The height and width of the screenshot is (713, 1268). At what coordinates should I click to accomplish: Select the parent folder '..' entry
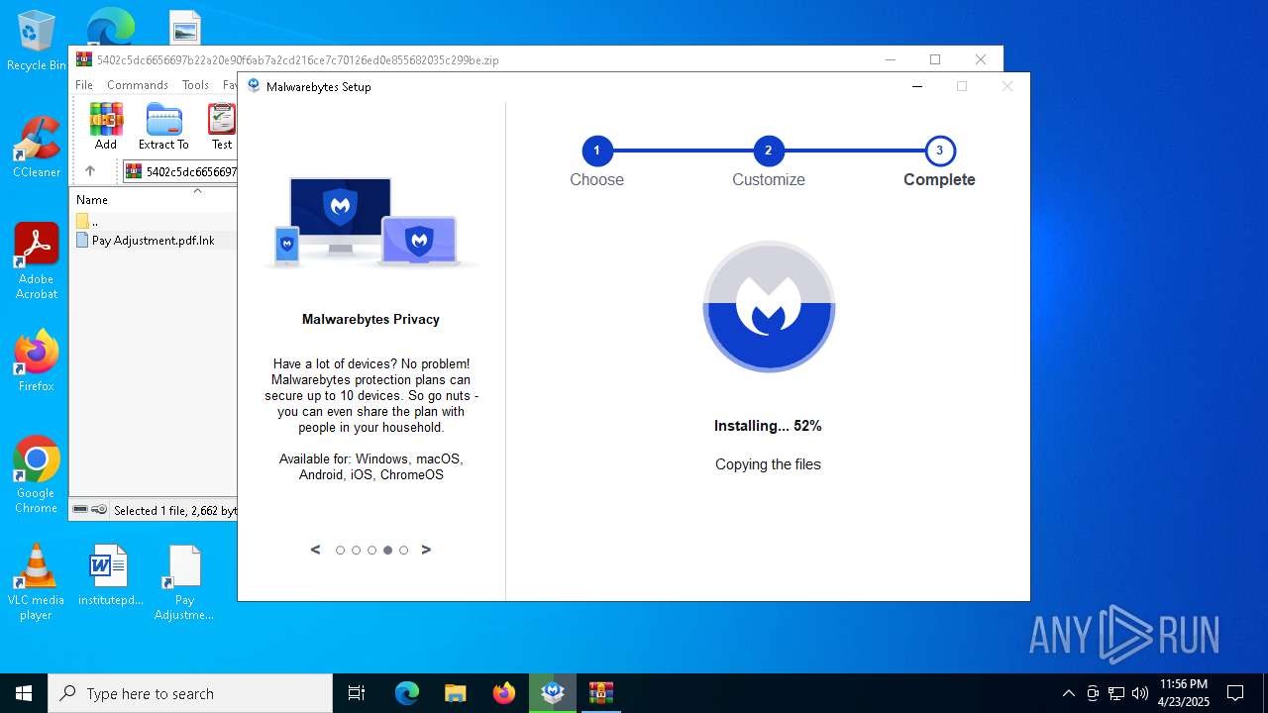click(87, 221)
